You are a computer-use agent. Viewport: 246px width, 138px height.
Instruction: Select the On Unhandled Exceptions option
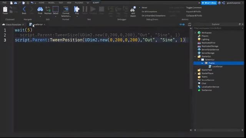153,16
